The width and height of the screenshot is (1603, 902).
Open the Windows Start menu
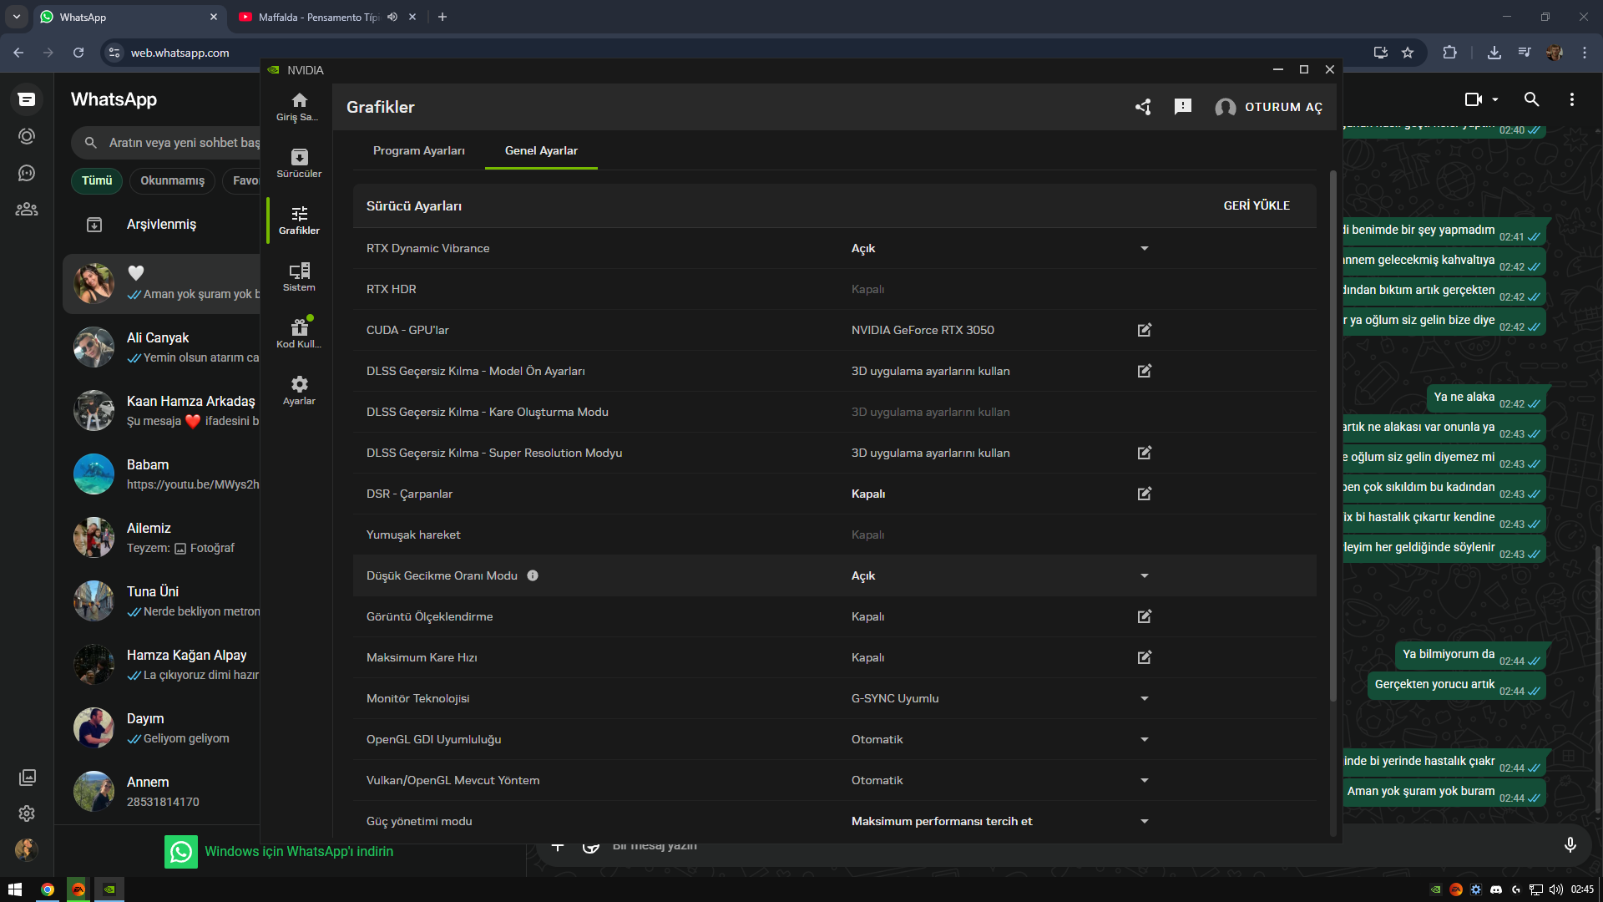(15, 889)
